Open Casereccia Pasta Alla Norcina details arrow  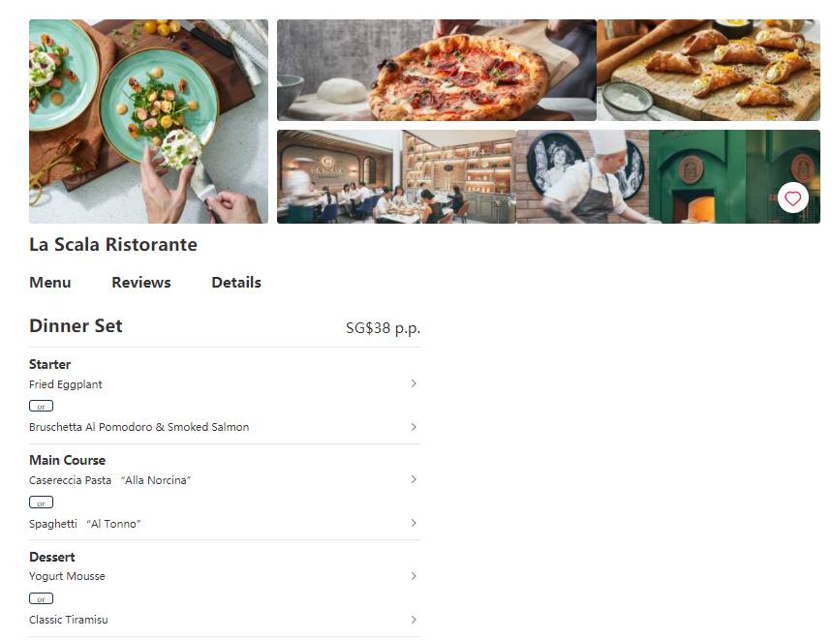pos(414,479)
